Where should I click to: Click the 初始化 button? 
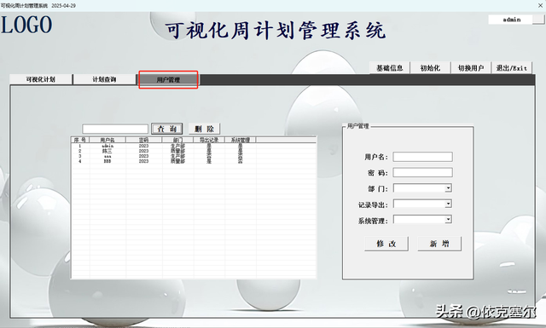(x=430, y=68)
